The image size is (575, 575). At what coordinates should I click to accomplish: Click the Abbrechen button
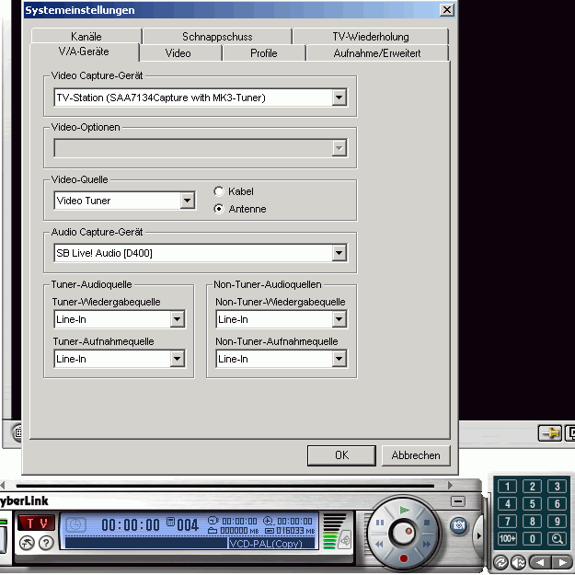click(x=416, y=455)
